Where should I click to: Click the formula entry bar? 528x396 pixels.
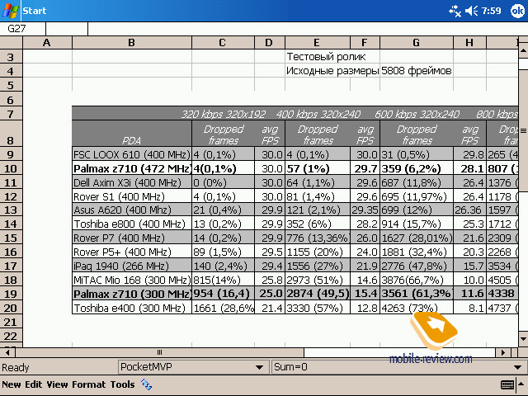click(x=305, y=29)
